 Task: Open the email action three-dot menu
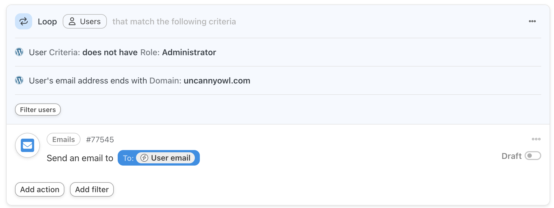tap(536, 139)
